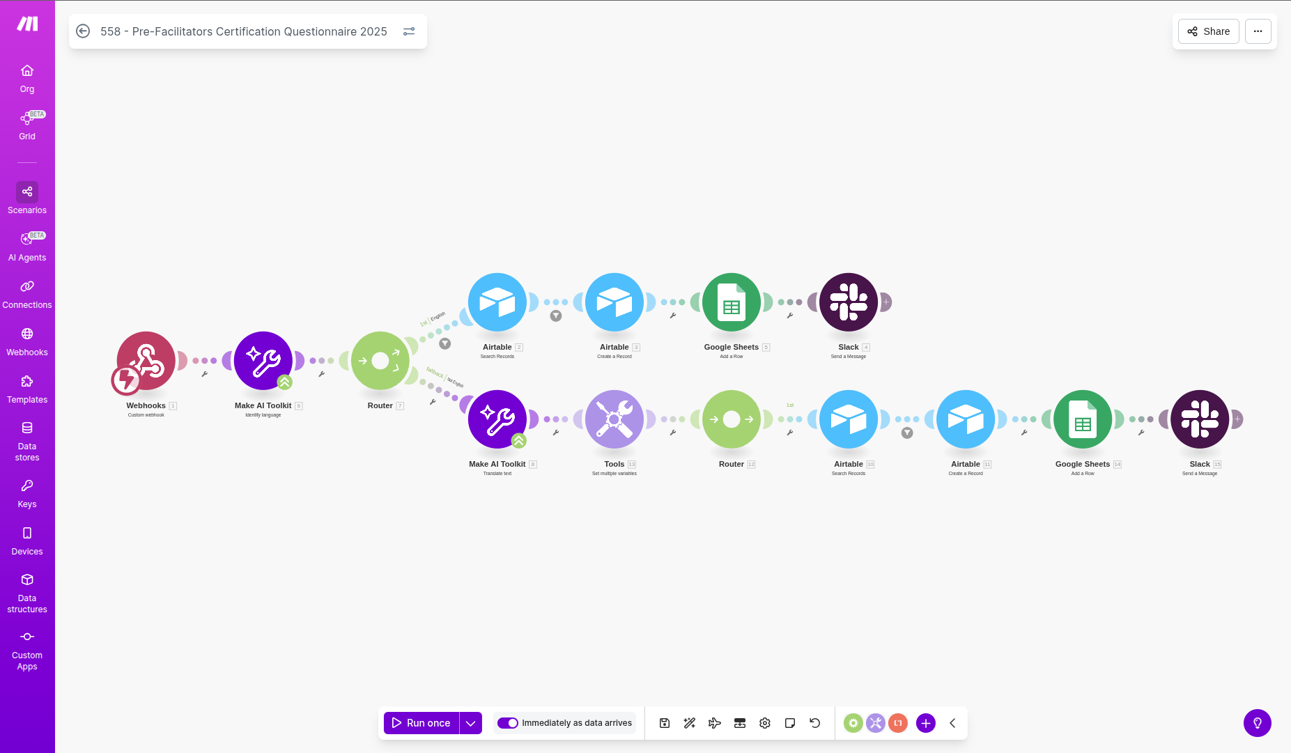Screen dimensions: 1291x753
Task: Add a note using the sticky note icon
Action: point(790,723)
